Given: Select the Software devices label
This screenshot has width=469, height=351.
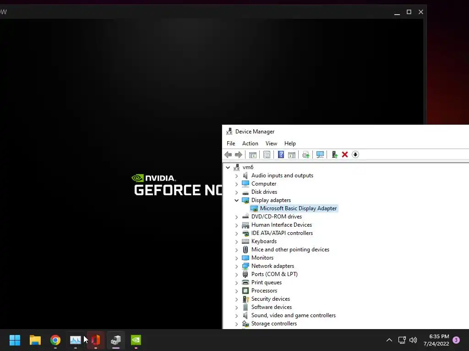Looking at the screenshot, I should click(x=271, y=307).
